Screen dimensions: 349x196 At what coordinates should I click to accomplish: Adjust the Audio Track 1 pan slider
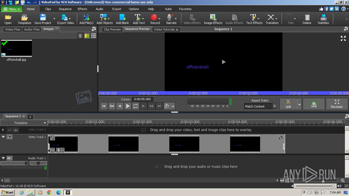tap(38, 163)
